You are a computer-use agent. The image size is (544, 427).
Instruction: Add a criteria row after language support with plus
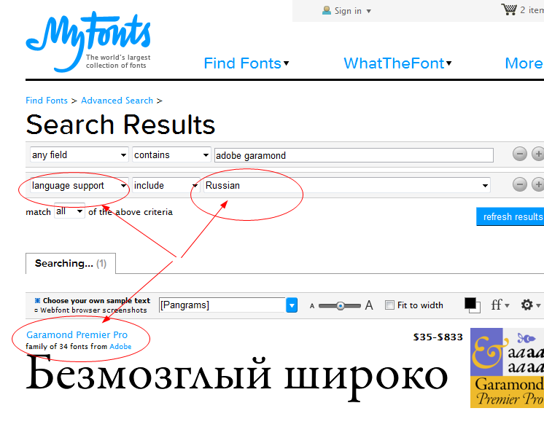point(538,184)
